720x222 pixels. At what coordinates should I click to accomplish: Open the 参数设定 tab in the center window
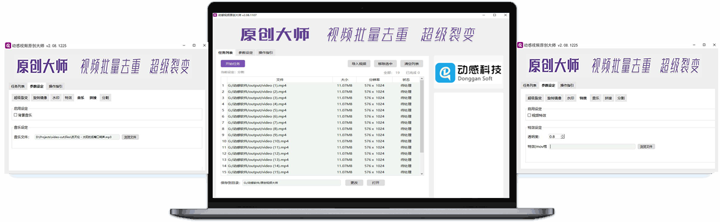pyautogui.click(x=246, y=52)
